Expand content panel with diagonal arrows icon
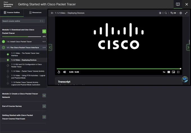The width and height of the screenshot is (191, 133). click(x=186, y=13)
